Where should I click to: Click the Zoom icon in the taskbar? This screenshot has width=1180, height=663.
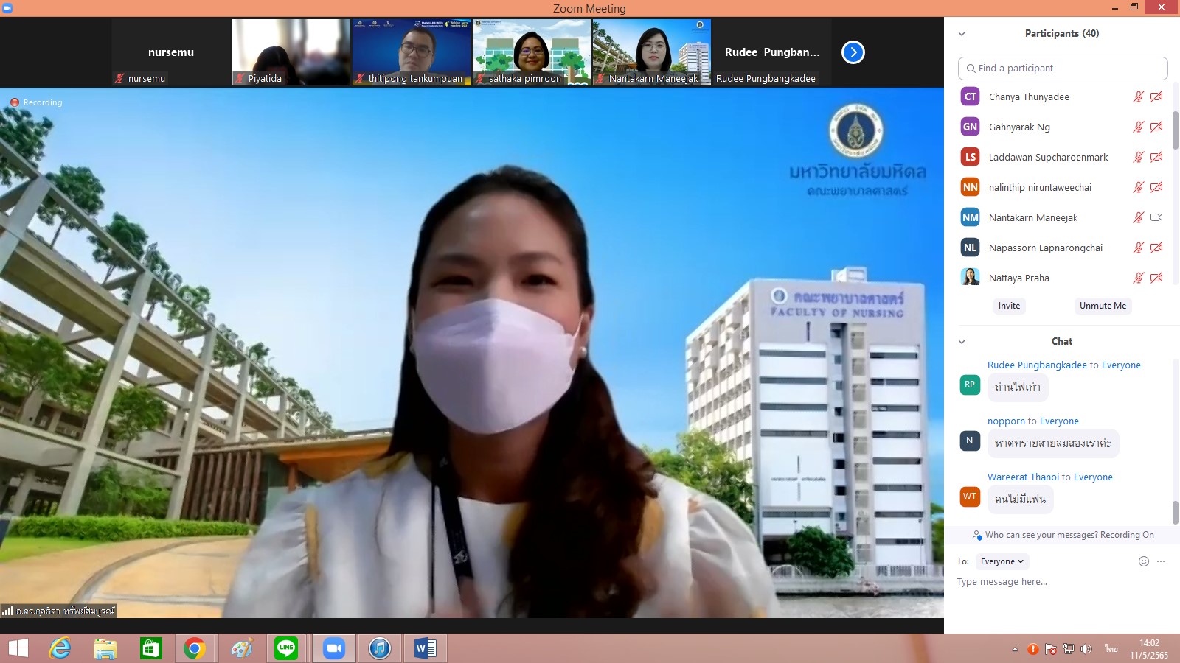tap(334, 648)
